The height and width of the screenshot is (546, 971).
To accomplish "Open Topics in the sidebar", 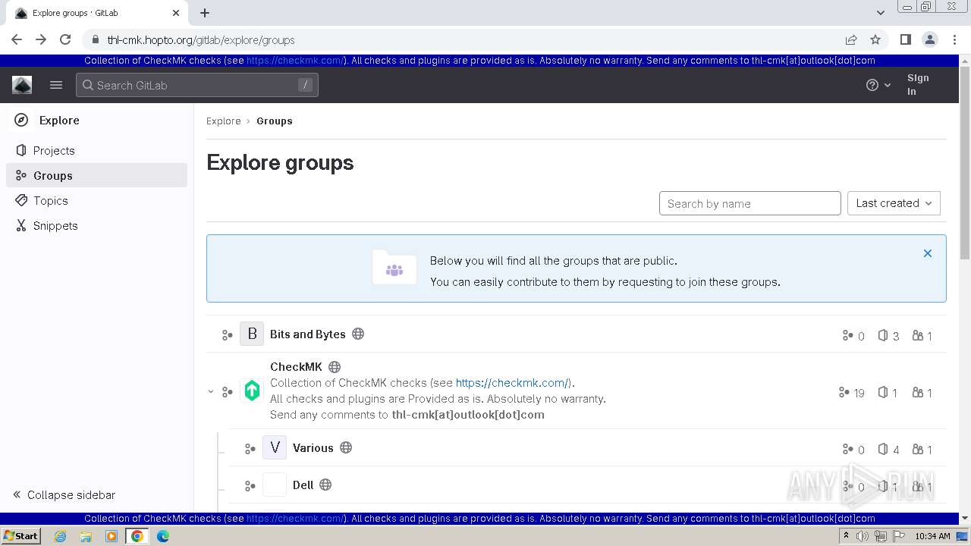I will [x=96, y=200].
